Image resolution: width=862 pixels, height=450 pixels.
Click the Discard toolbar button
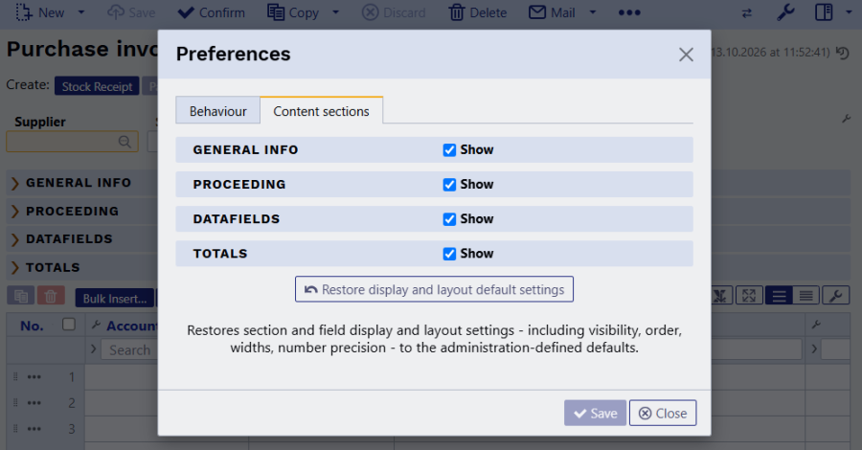tap(394, 12)
